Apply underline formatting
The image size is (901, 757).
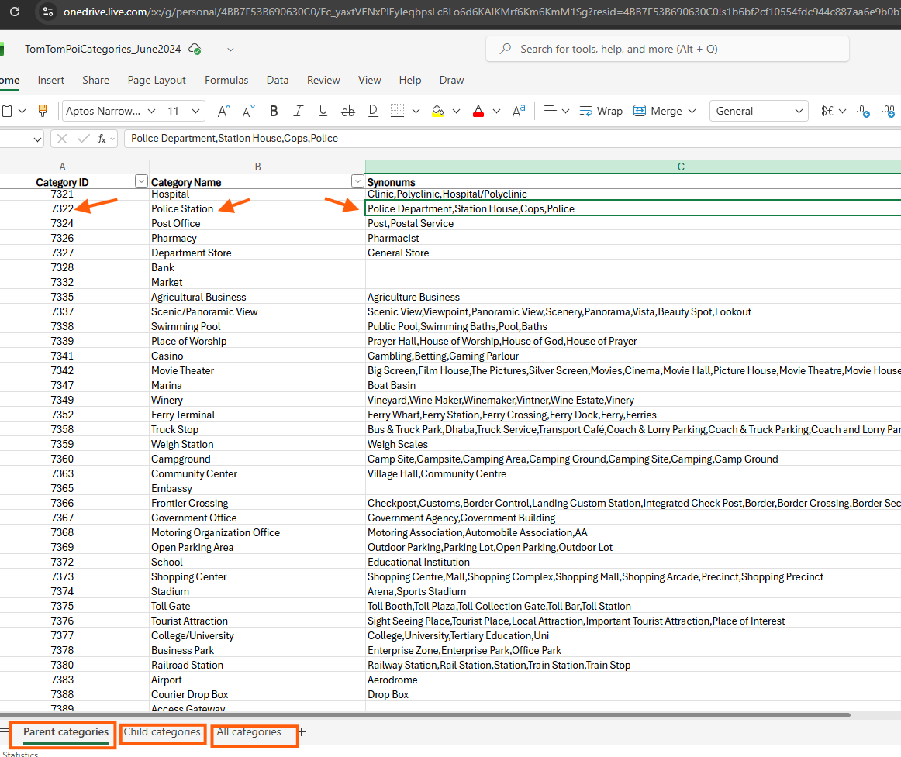pyautogui.click(x=323, y=111)
